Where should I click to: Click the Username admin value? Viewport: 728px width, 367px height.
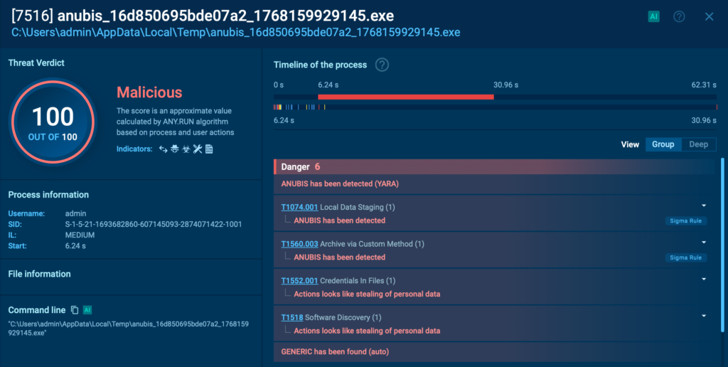click(x=75, y=213)
